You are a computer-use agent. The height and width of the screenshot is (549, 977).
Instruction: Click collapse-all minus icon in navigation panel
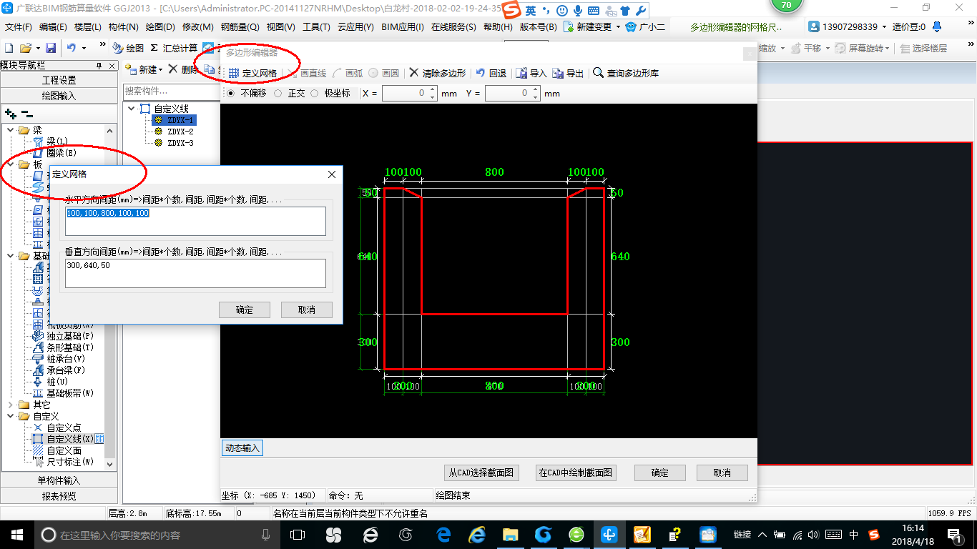(26, 113)
